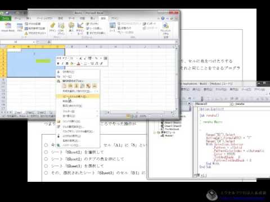Open Visual Basic editor from Excel ribbon

(x=8, y=27)
